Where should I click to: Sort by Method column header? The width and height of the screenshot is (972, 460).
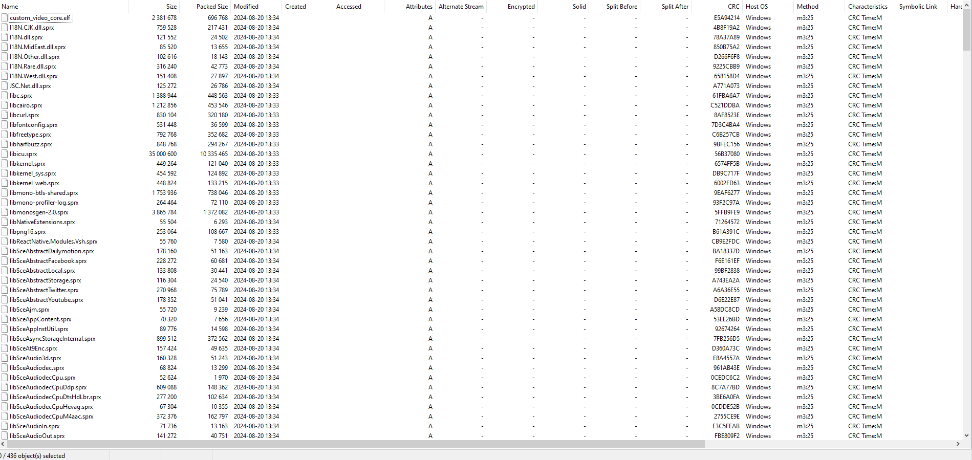click(x=819, y=7)
